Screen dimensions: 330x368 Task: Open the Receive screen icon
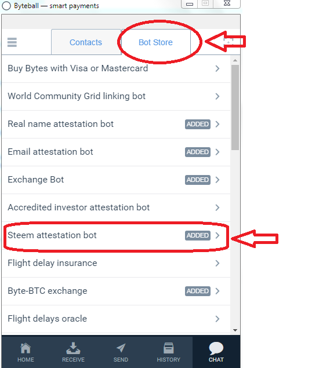tap(73, 352)
